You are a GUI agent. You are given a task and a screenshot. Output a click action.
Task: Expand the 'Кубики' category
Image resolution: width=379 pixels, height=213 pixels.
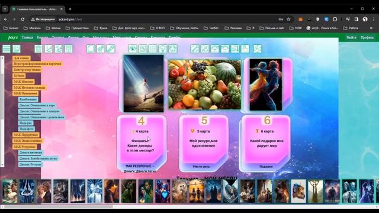19,76
